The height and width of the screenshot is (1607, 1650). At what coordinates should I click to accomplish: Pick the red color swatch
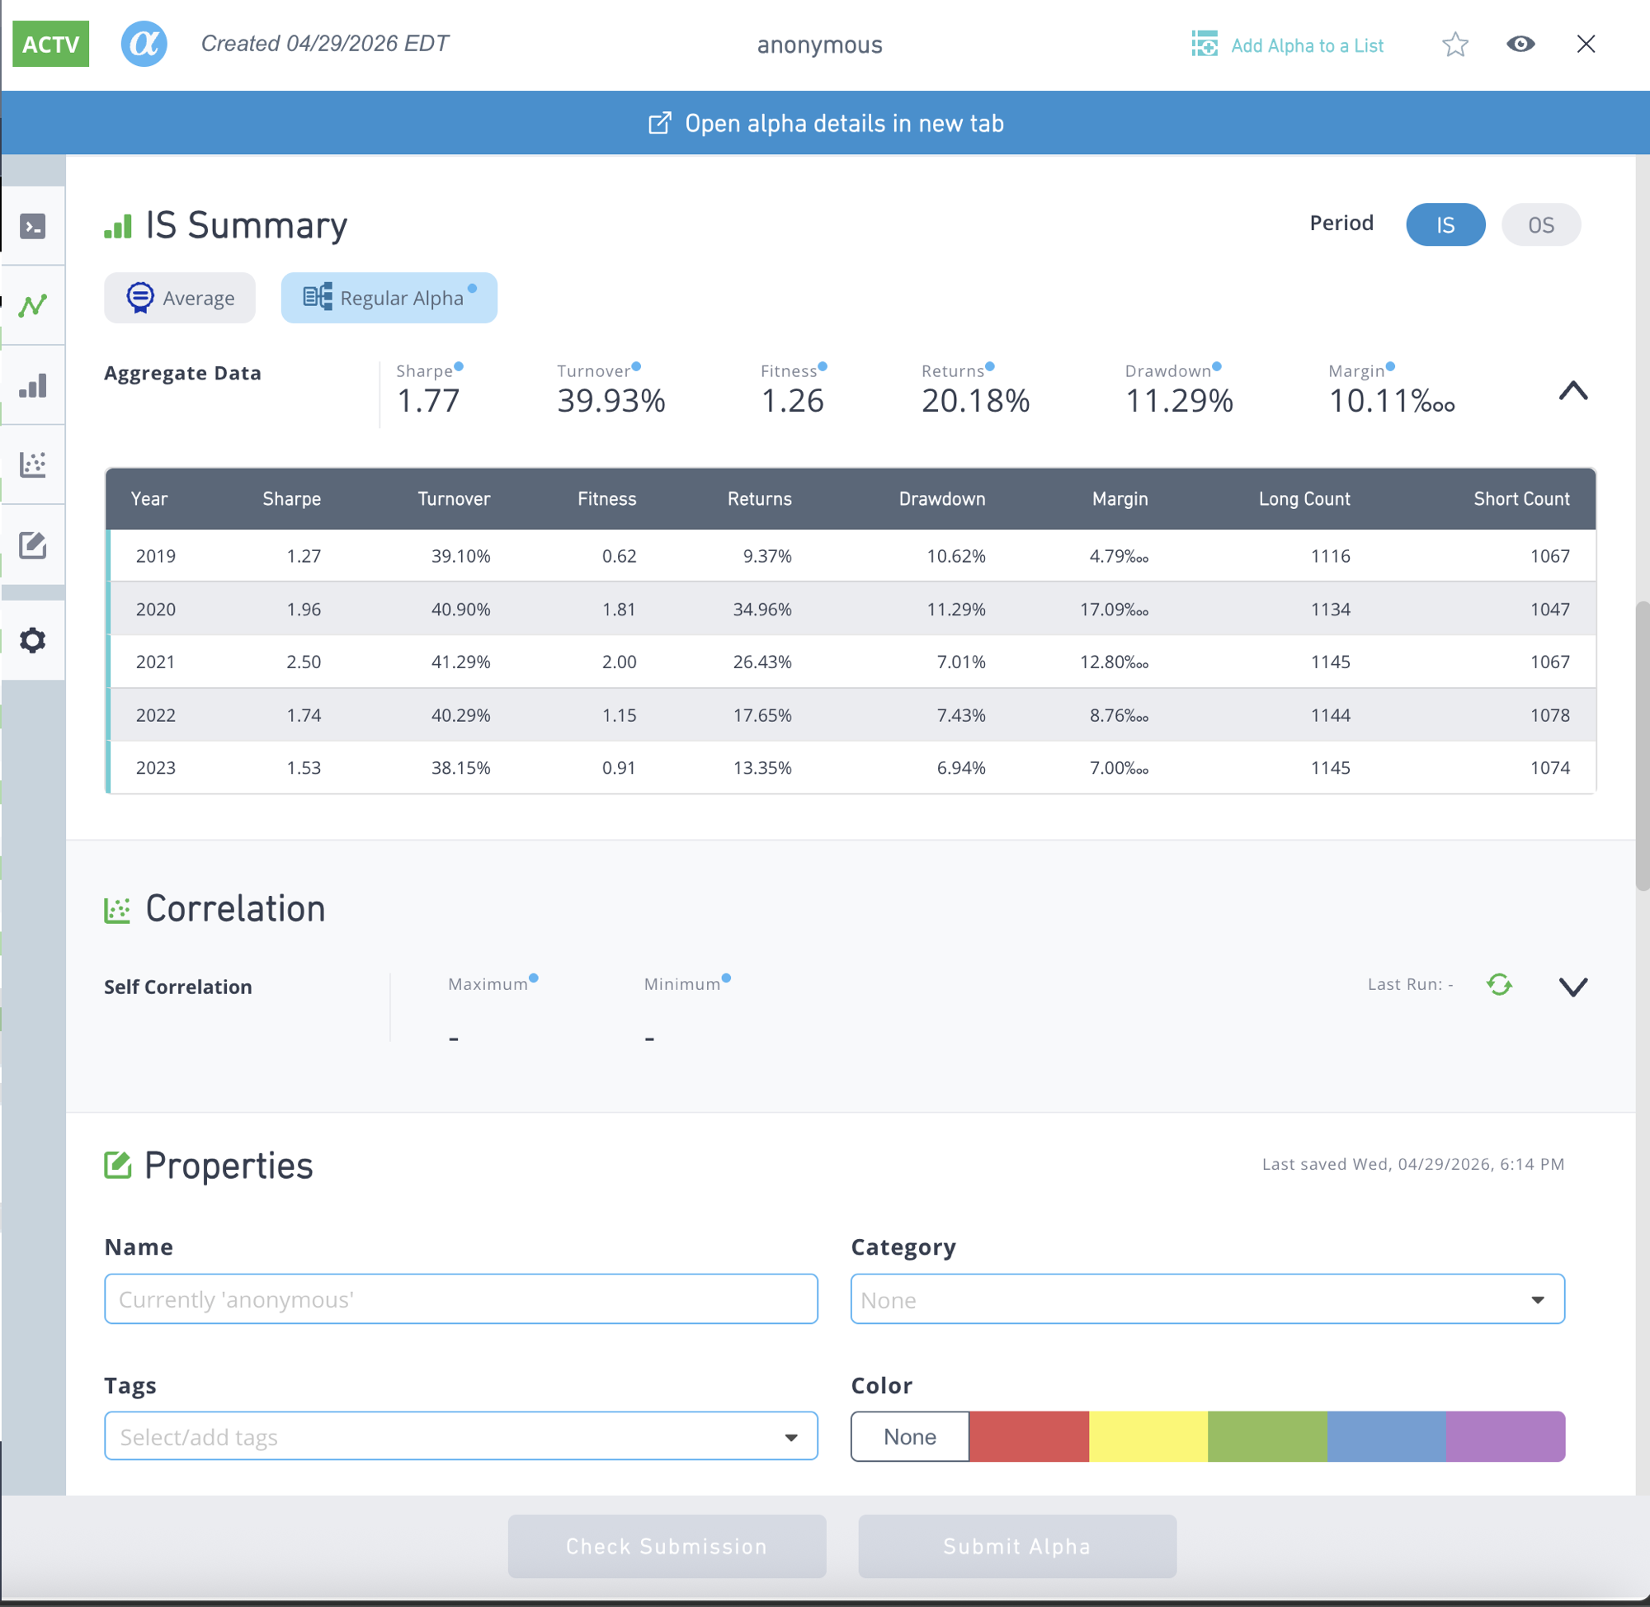pyautogui.click(x=1028, y=1435)
